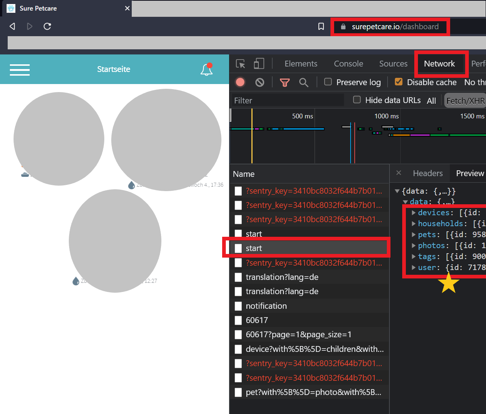Click the Startseite header title

pos(113,69)
